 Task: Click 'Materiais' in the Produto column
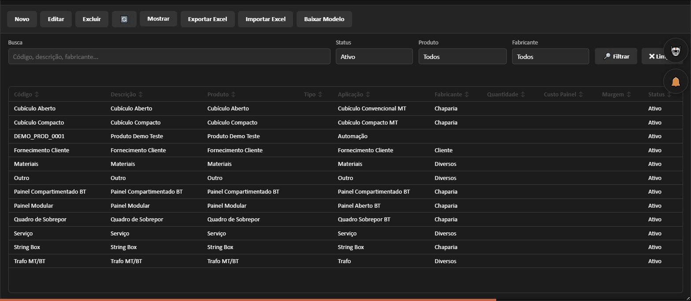[x=219, y=164]
